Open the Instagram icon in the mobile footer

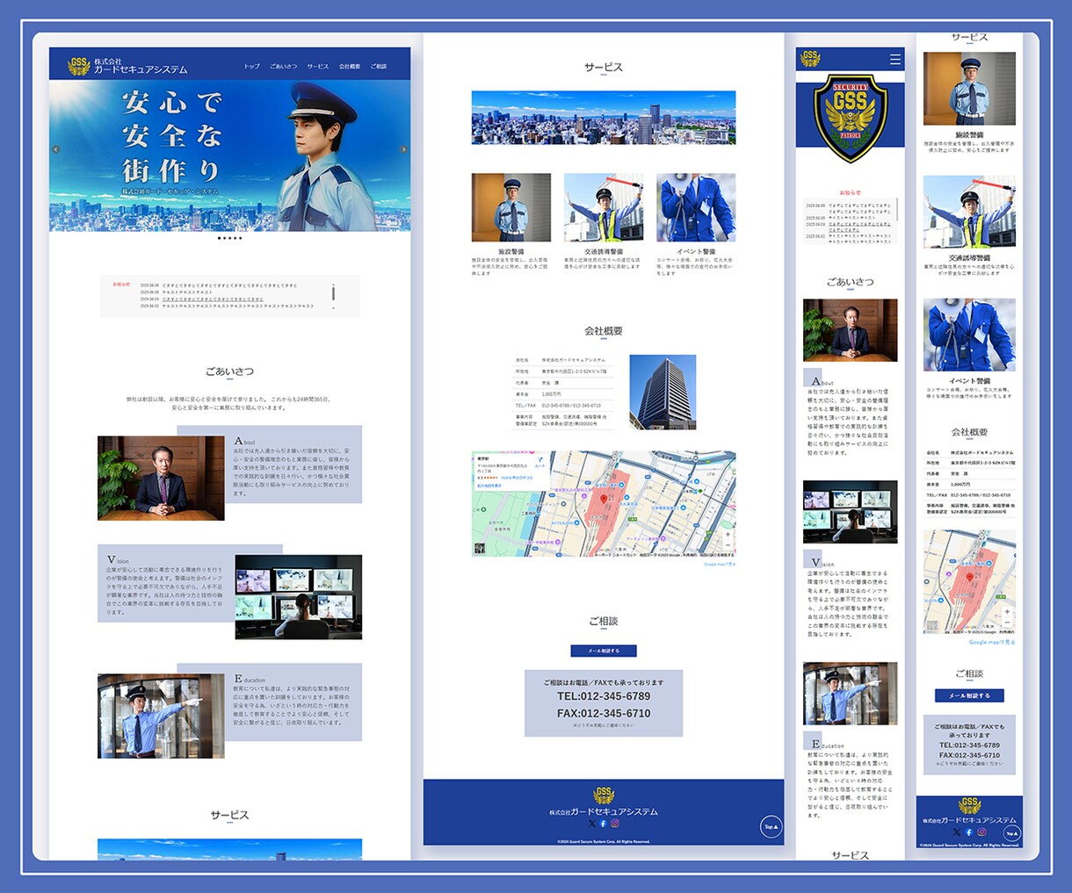[981, 832]
